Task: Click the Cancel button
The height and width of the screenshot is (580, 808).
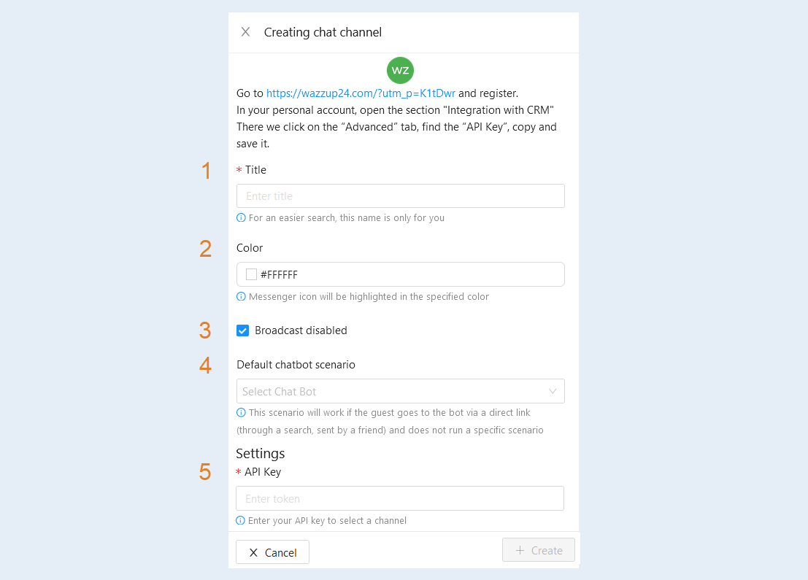Action: coord(272,552)
